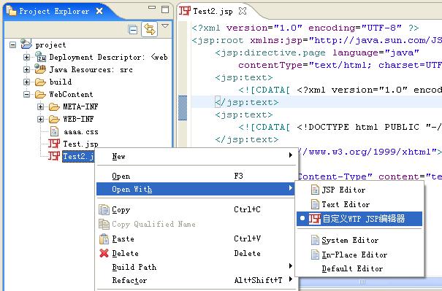The height and width of the screenshot is (291, 442).
Task: Open the Project Explorer view menu triangle
Action: [x=165, y=26]
